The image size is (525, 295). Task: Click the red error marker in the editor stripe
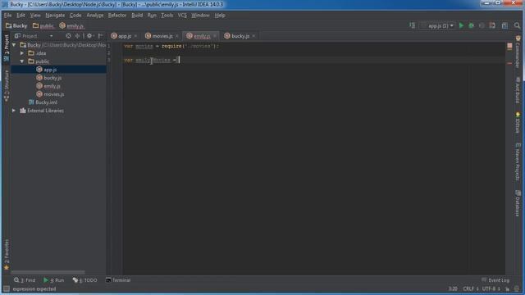[x=509, y=63]
